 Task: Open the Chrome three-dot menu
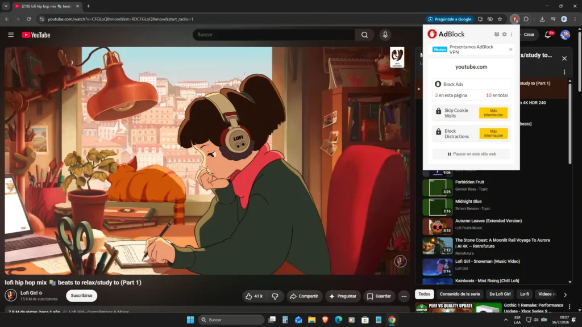575,19
